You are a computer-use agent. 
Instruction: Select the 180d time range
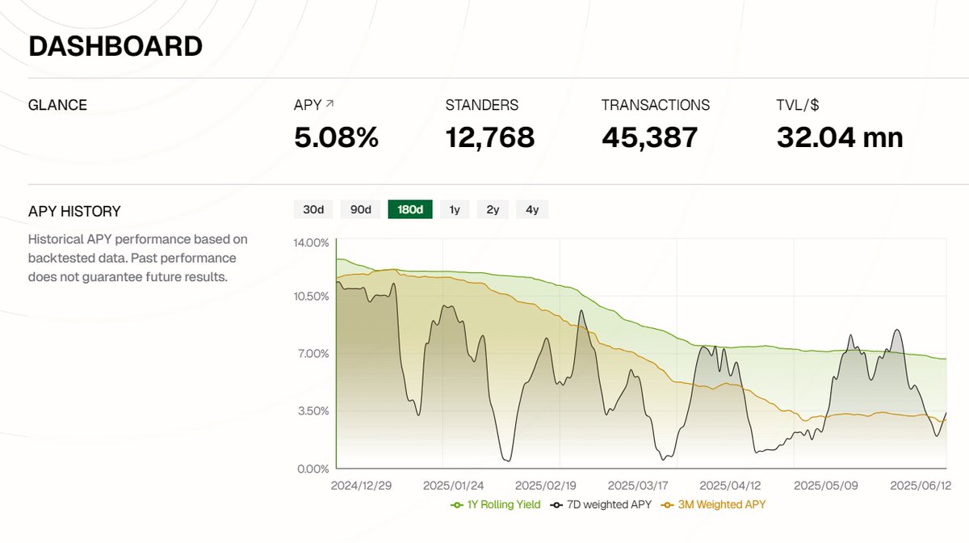410,209
